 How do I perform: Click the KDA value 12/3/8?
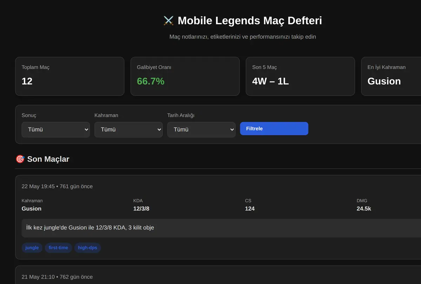[141, 209]
